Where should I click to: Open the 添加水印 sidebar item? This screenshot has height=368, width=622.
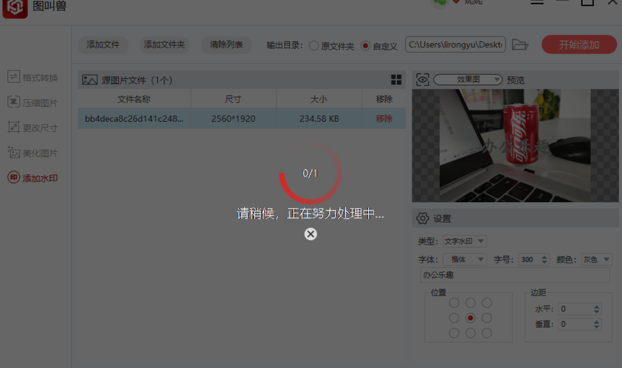(33, 178)
